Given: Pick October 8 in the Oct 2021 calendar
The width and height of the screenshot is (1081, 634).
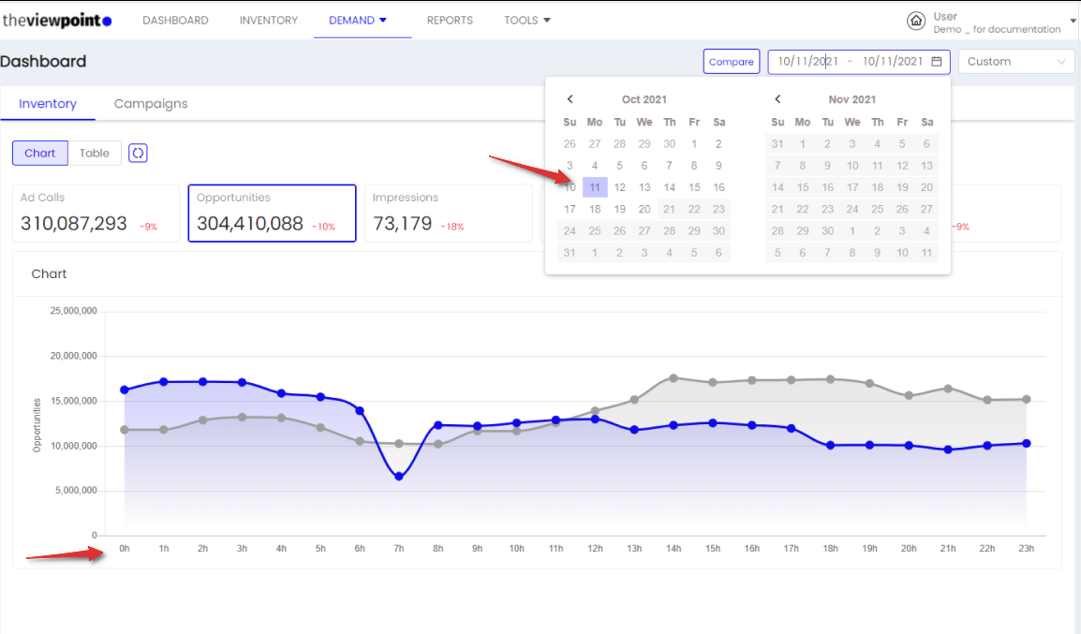Looking at the screenshot, I should tap(694, 166).
